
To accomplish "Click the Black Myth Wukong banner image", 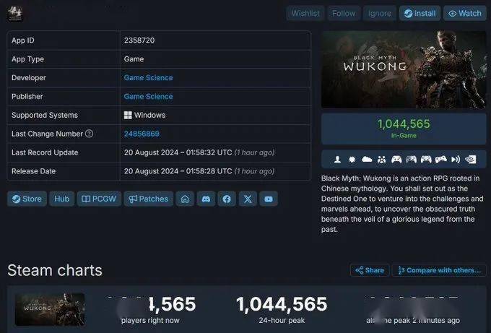I will 404,69.
